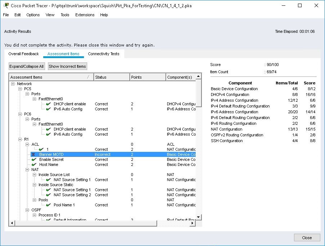This screenshot has width=325, height=246.
Task: Click the horizontal scrollbar thumb
Action: pyautogui.click(x=86, y=223)
